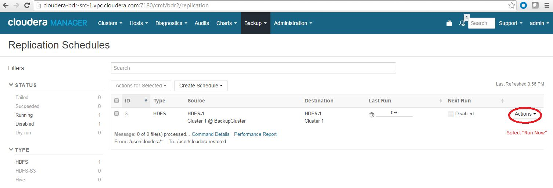Image resolution: width=553 pixels, height=188 pixels.
Task: Open the Command Details link
Action: click(211, 134)
